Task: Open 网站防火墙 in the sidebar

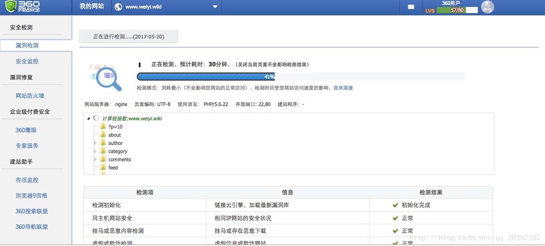Action: 30,96
